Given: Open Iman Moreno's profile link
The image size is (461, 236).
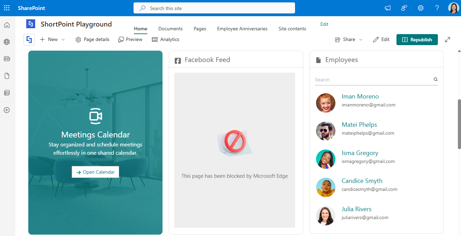Looking at the screenshot, I should (x=360, y=96).
